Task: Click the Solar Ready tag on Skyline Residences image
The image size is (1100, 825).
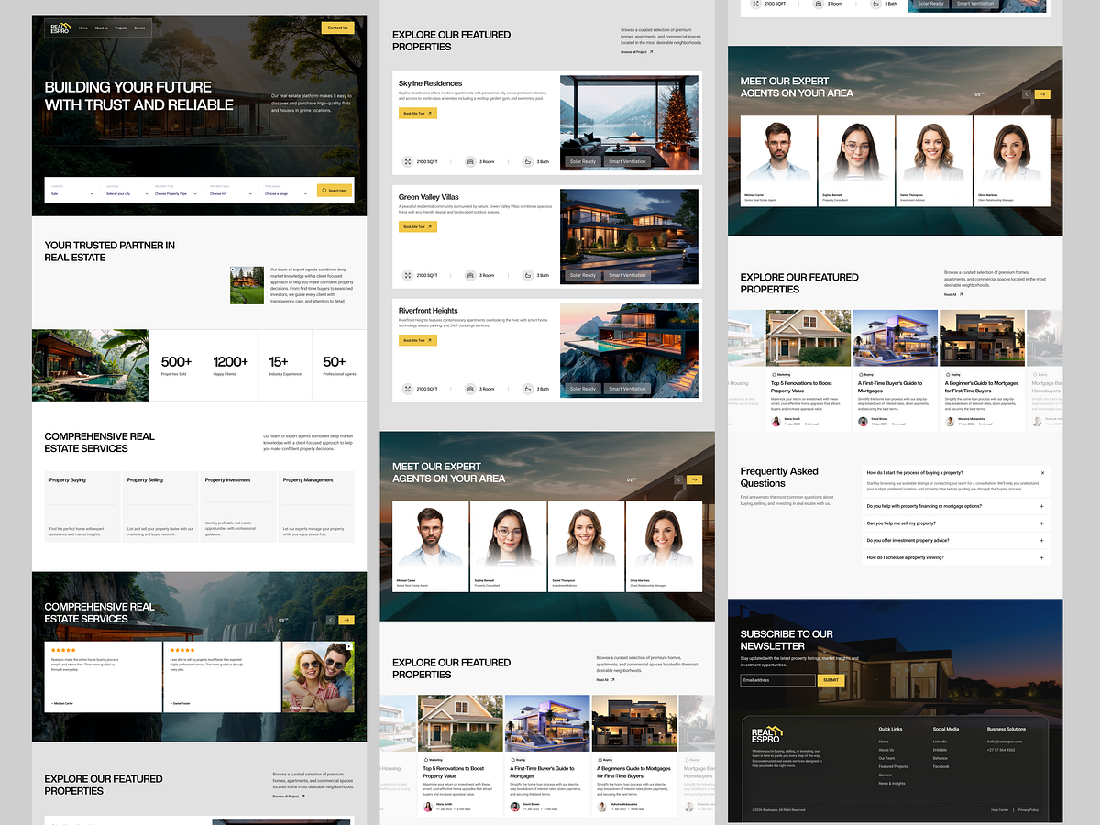Action: click(583, 161)
